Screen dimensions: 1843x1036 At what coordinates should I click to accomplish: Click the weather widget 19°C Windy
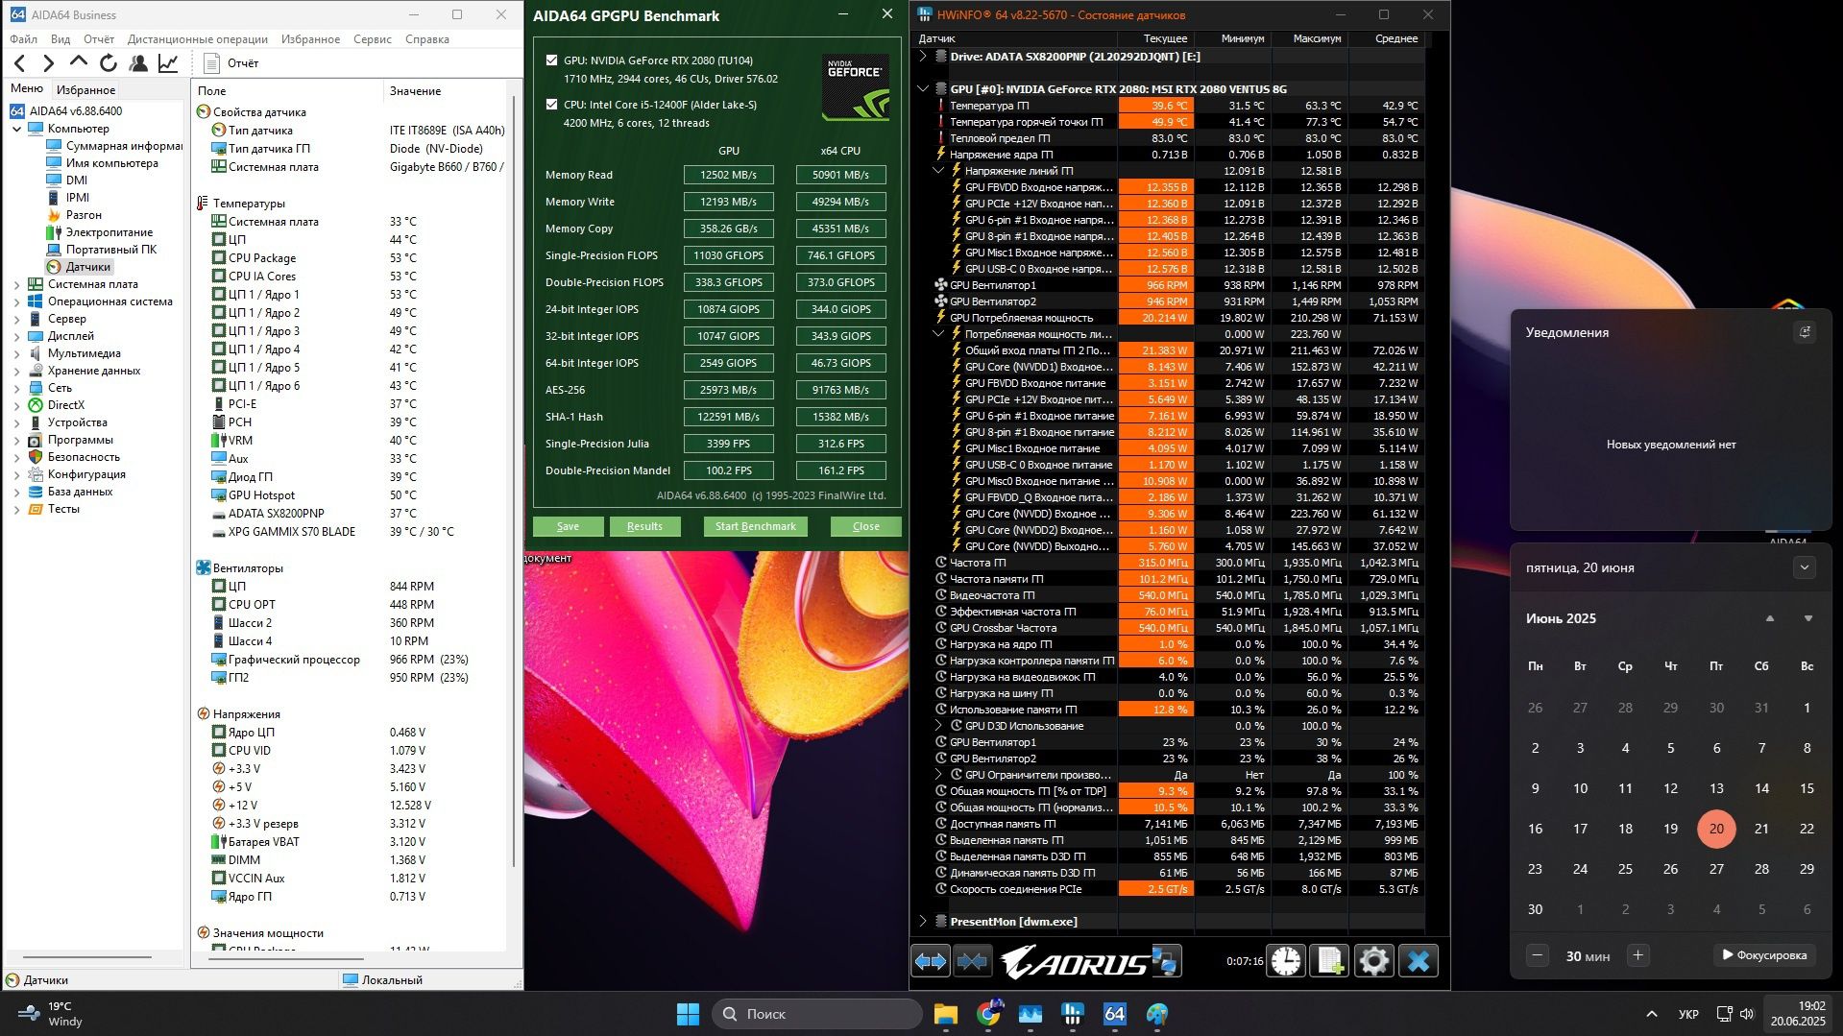tap(51, 1014)
